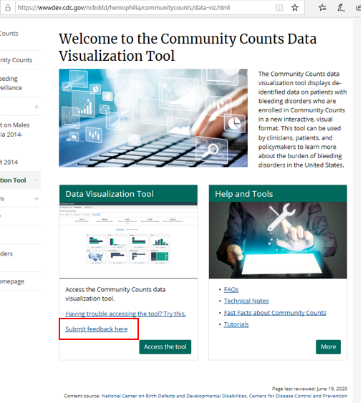Click the add notes pen icon
363x403 pixels.
click(341, 8)
